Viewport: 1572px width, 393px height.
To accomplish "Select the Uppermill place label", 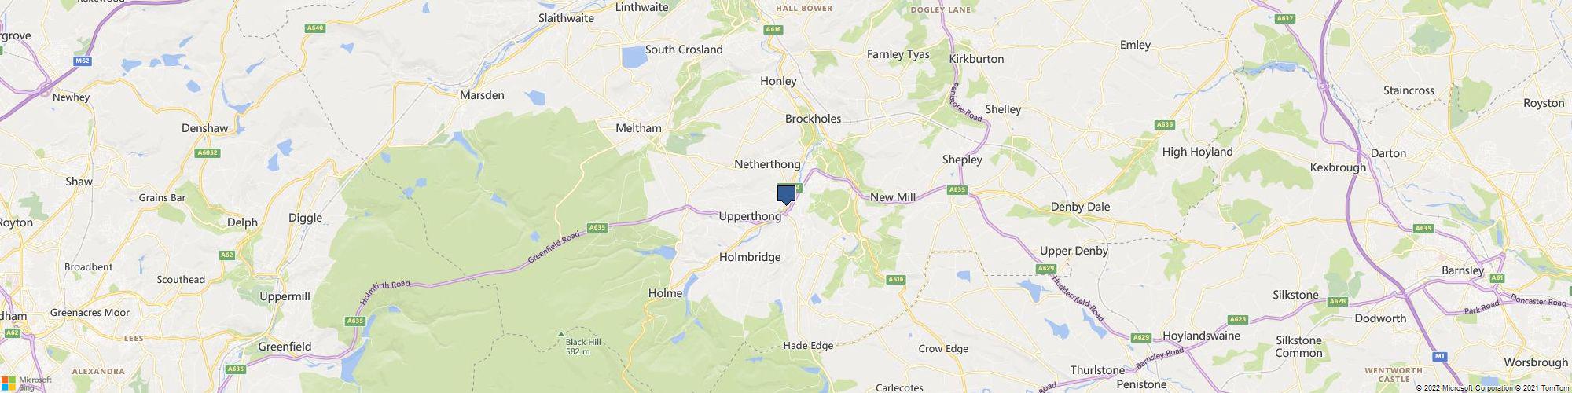I will pyautogui.click(x=285, y=296).
